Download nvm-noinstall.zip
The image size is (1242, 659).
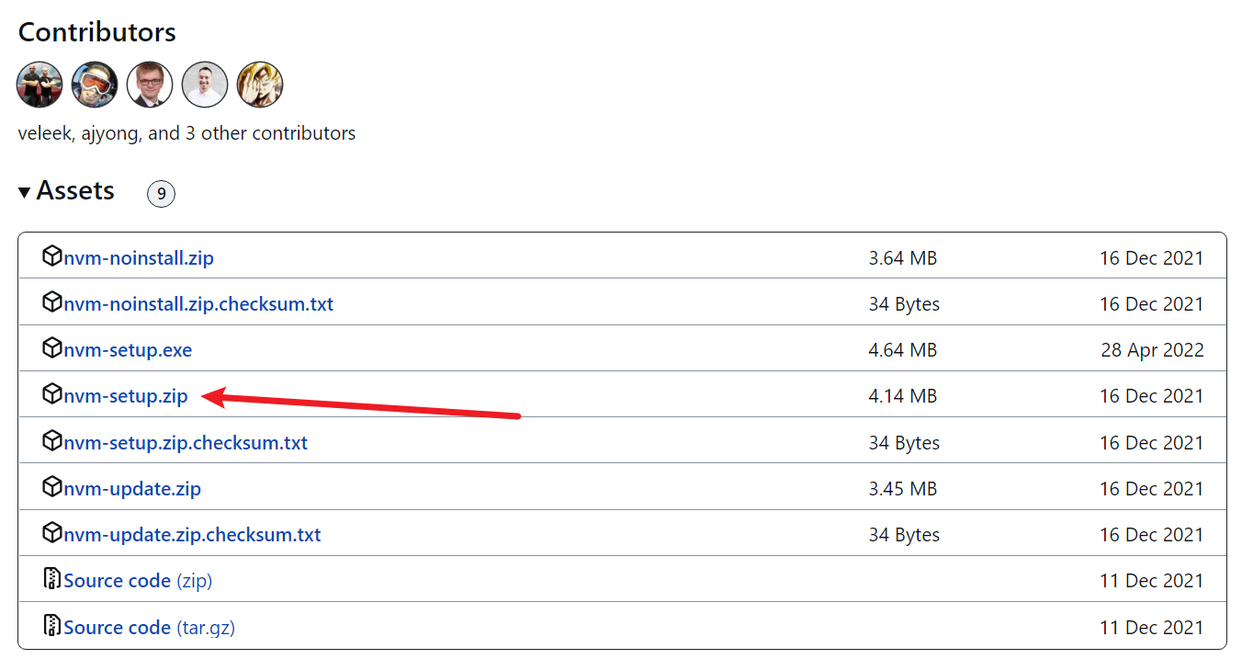pyautogui.click(x=139, y=258)
